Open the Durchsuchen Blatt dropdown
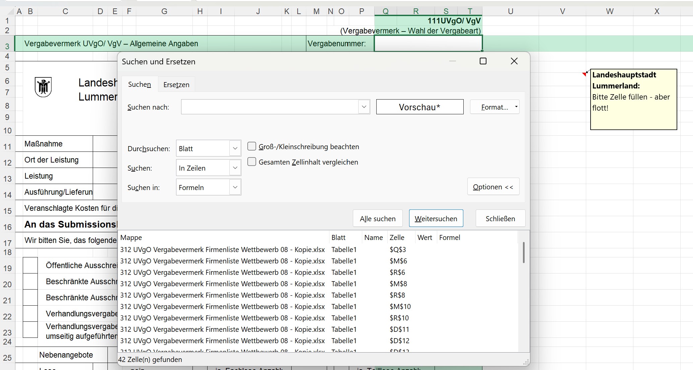Viewport: 693px width, 370px height. tap(235, 148)
